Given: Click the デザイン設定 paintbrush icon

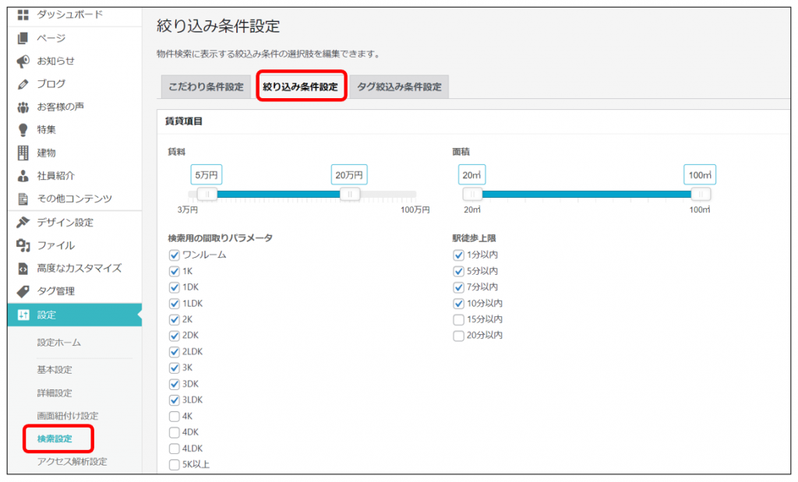Looking at the screenshot, I should pyautogui.click(x=23, y=223).
